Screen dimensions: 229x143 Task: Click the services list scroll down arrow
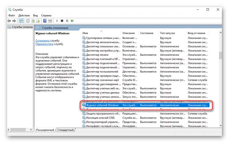pyautogui.click(x=220, y=126)
